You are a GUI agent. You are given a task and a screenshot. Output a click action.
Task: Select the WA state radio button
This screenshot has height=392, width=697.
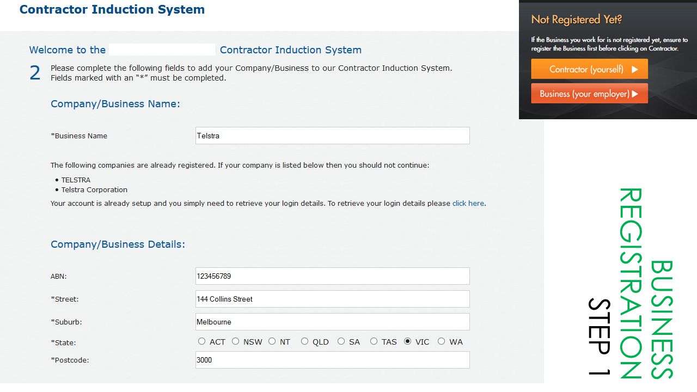point(441,341)
